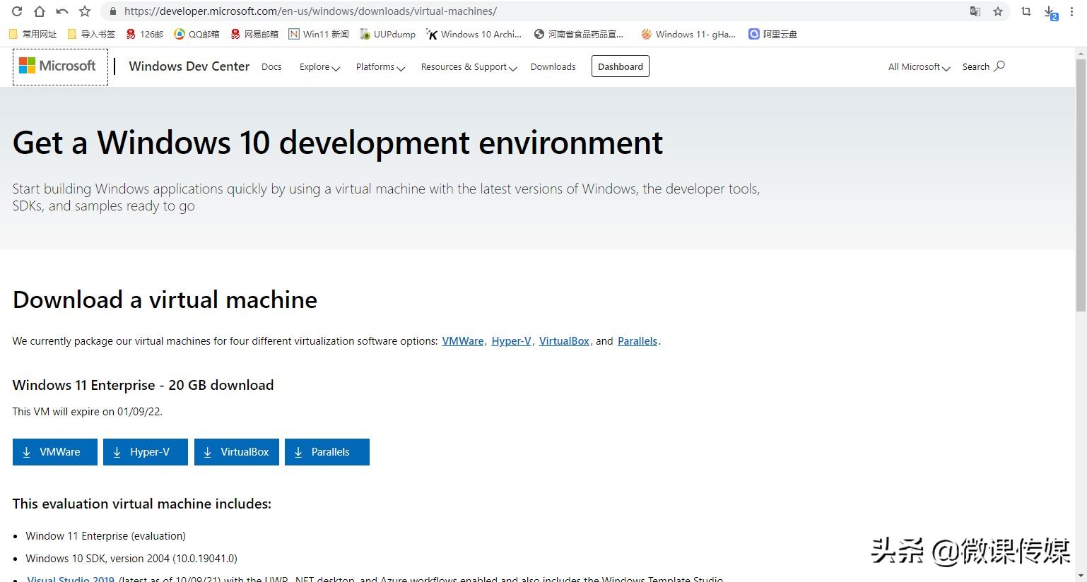Open the Win11 新闻 bookmark
This screenshot has width=1087, height=582.
click(x=319, y=34)
